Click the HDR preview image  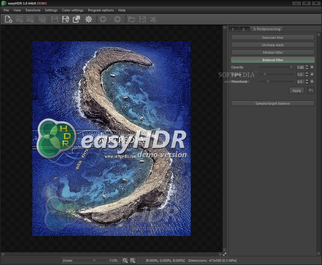pyautogui.click(x=111, y=138)
